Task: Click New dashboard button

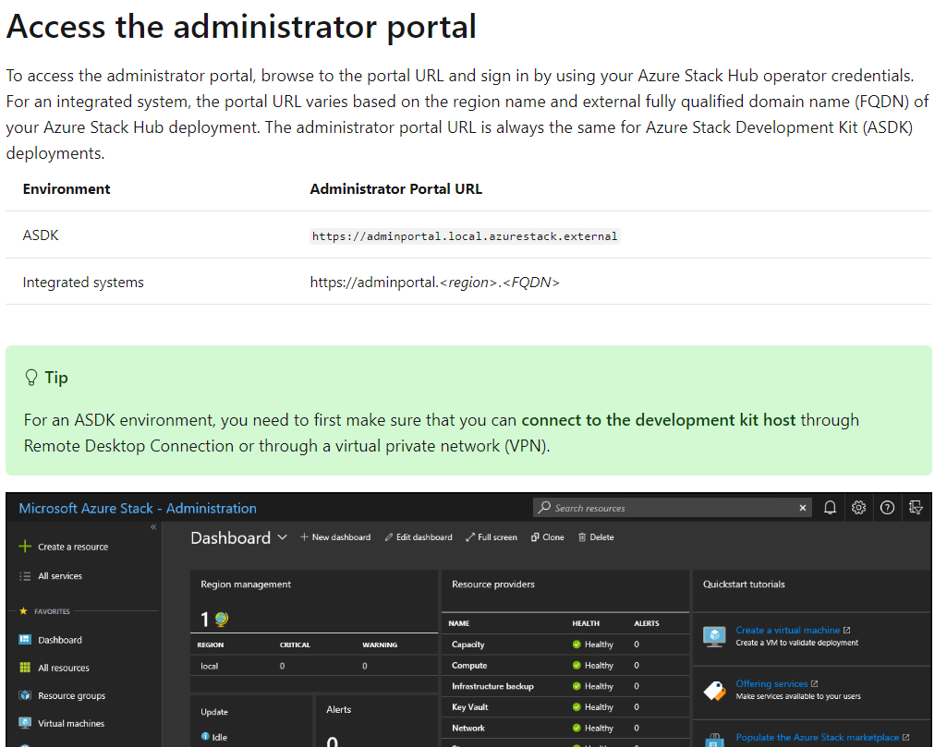Action: pyautogui.click(x=335, y=537)
